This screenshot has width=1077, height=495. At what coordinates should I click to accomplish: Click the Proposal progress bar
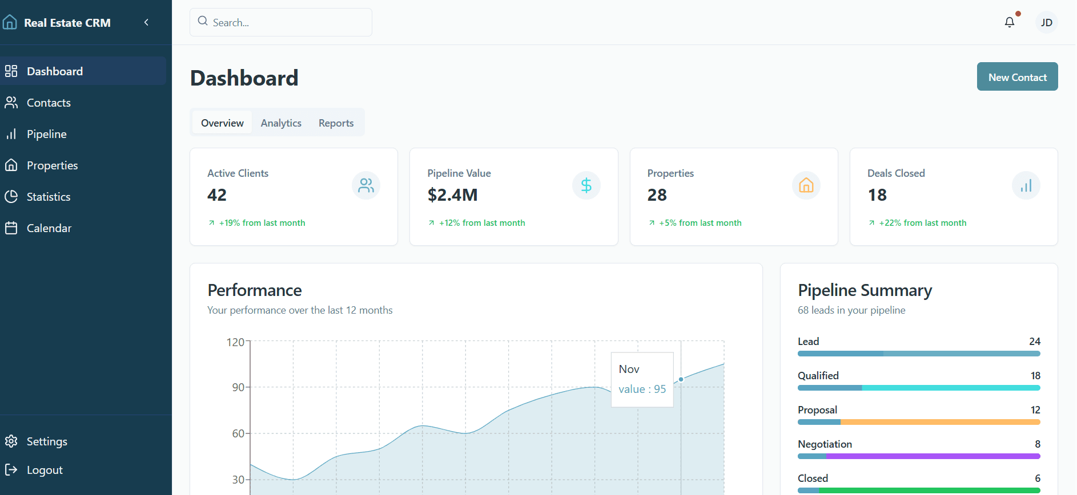[x=919, y=422]
